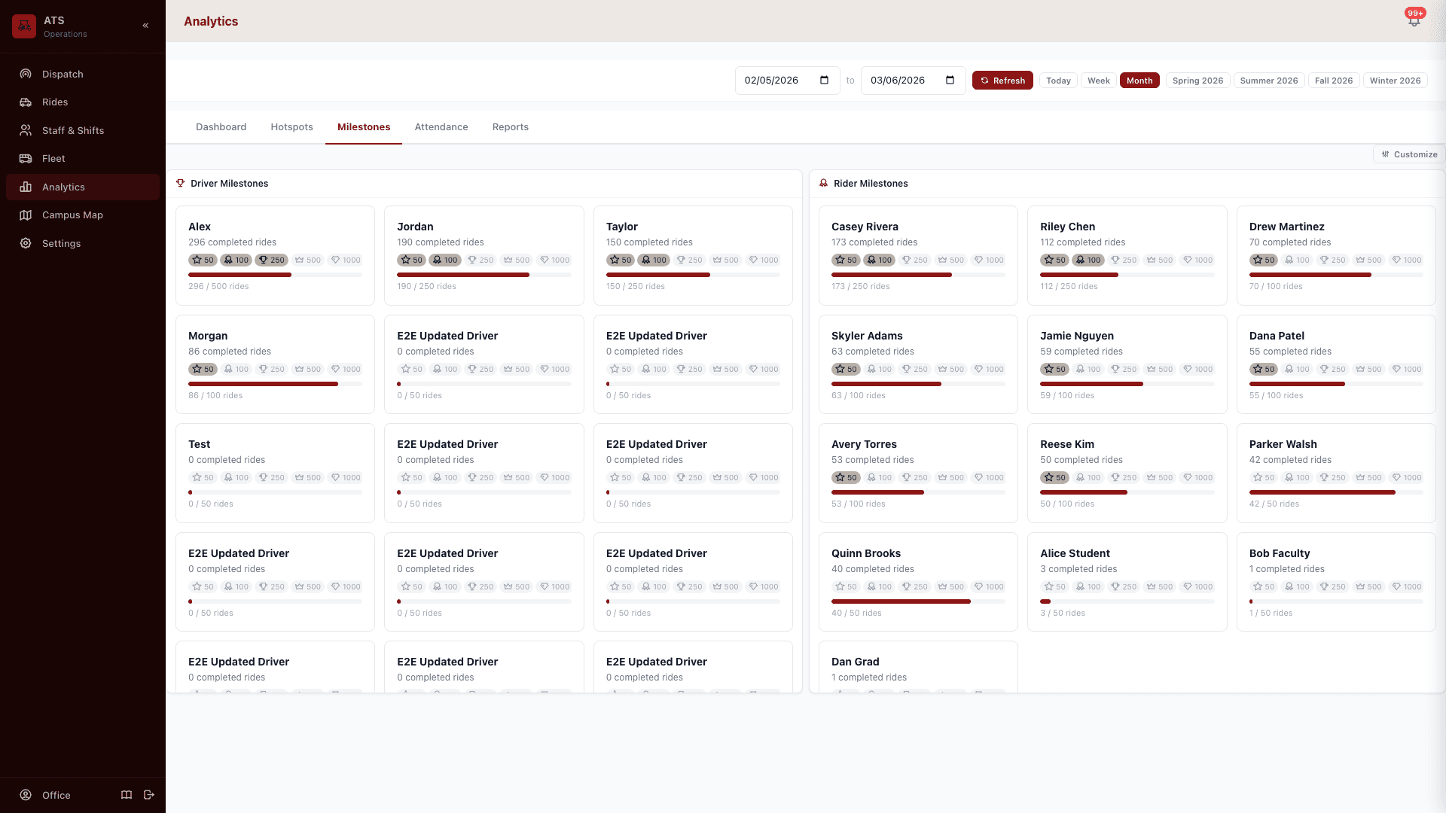This screenshot has width=1446, height=813.
Task: Open the start date calendar picker
Action: point(825,80)
